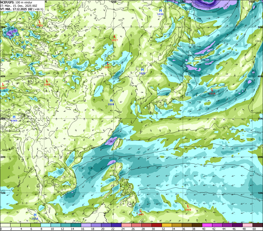Viewport: 263px width, 231px height.
Task: Select the yellow legend swatch labeled 32
Action: (167, 225)
